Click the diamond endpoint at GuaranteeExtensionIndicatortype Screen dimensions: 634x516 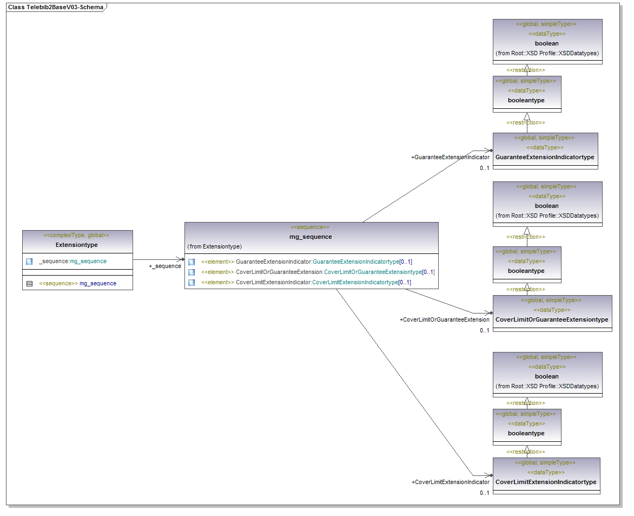(490, 151)
